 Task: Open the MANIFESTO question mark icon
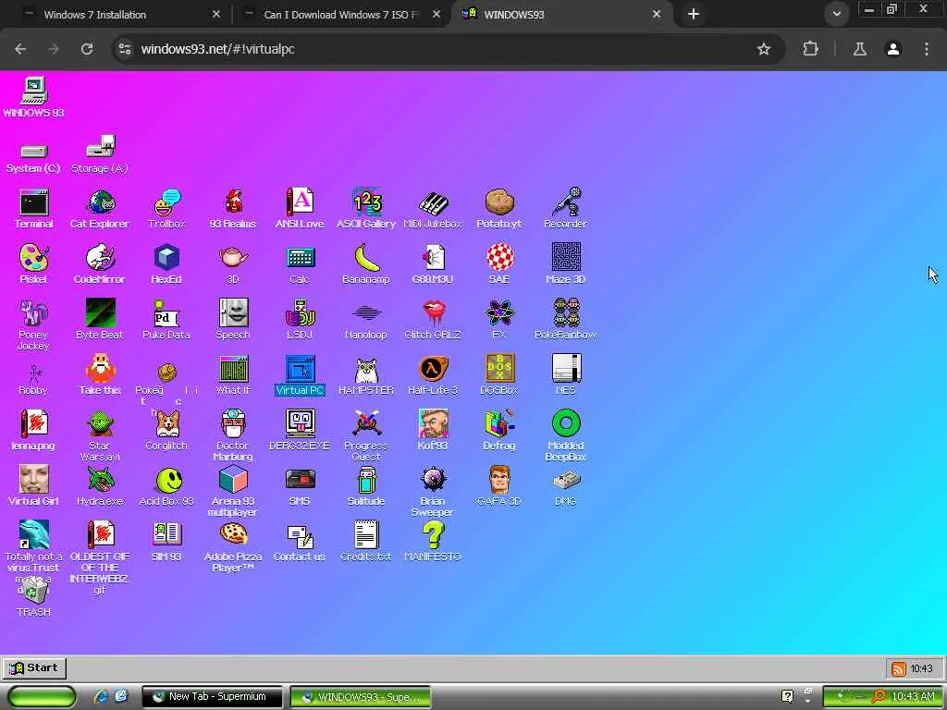433,542
